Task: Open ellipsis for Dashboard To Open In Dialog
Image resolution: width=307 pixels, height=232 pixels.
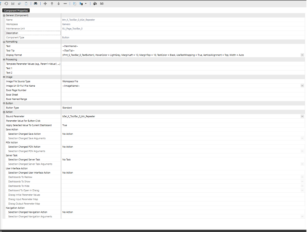Action: coord(302,190)
